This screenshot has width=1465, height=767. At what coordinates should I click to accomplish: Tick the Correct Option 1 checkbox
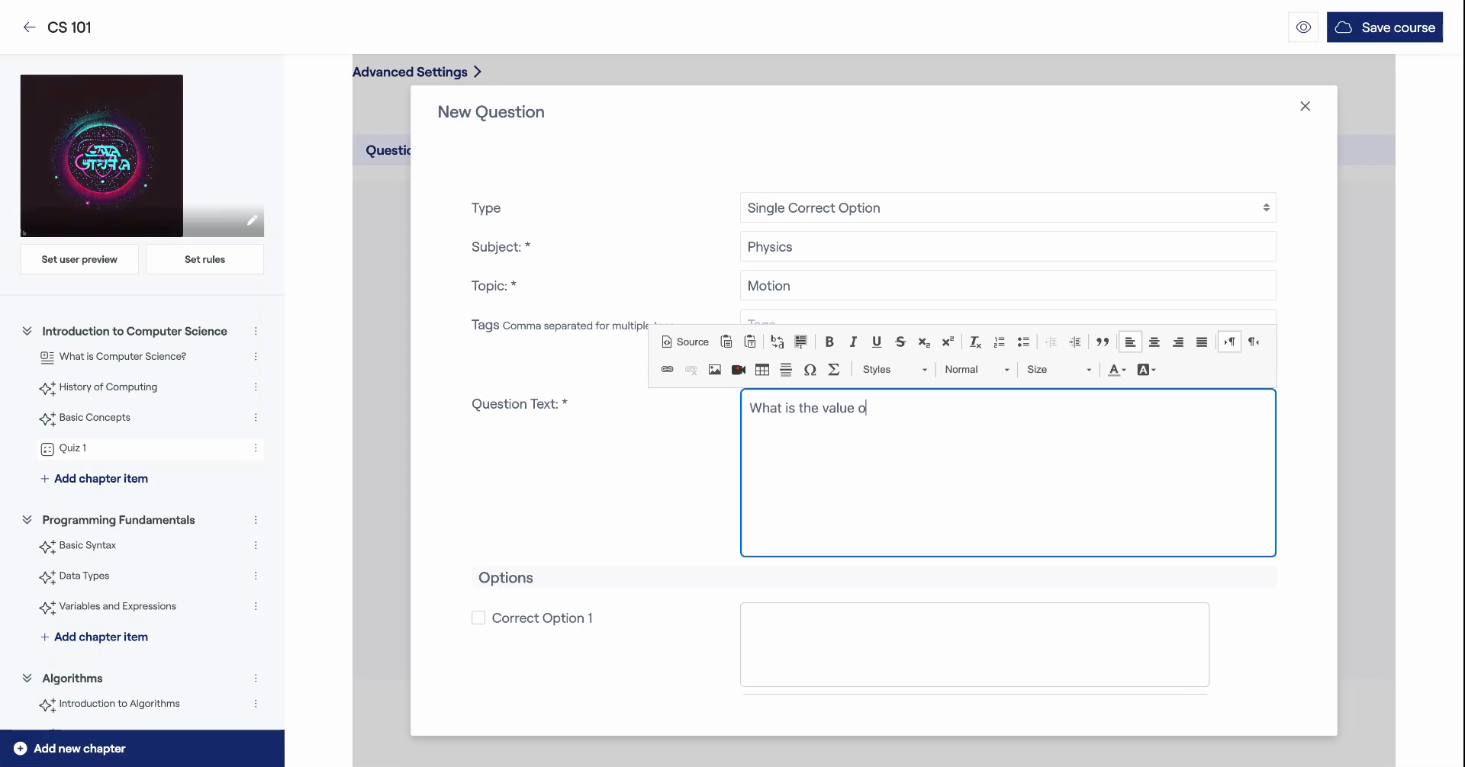point(478,618)
